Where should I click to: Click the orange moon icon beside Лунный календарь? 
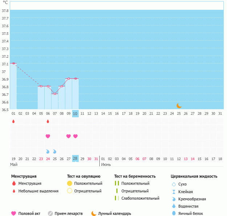coord(94,213)
